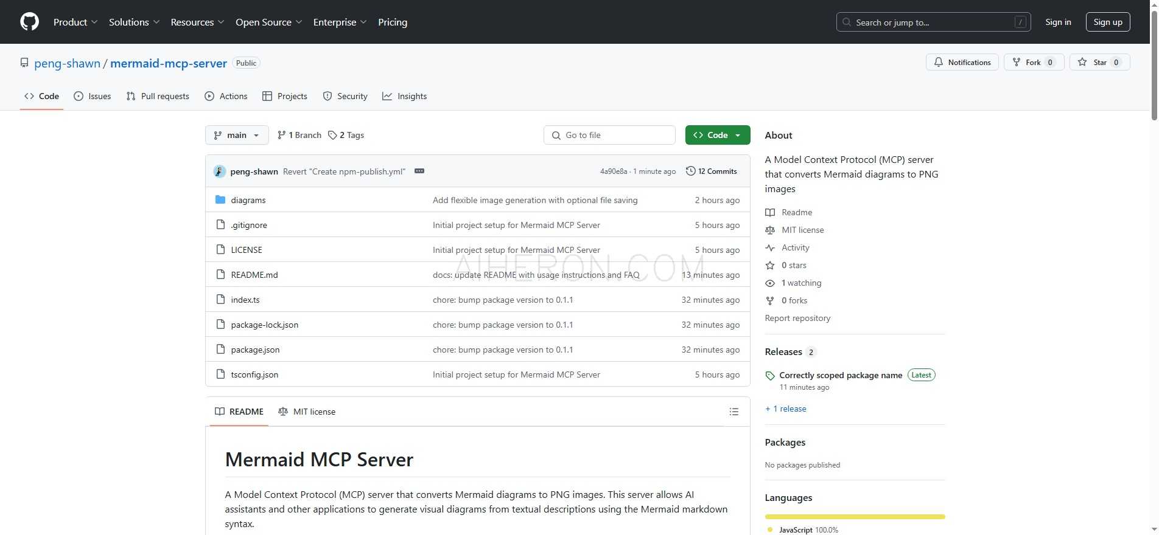1159x535 pixels.
Task: Click the peng-shawn avatar in commit row
Action: click(x=220, y=171)
